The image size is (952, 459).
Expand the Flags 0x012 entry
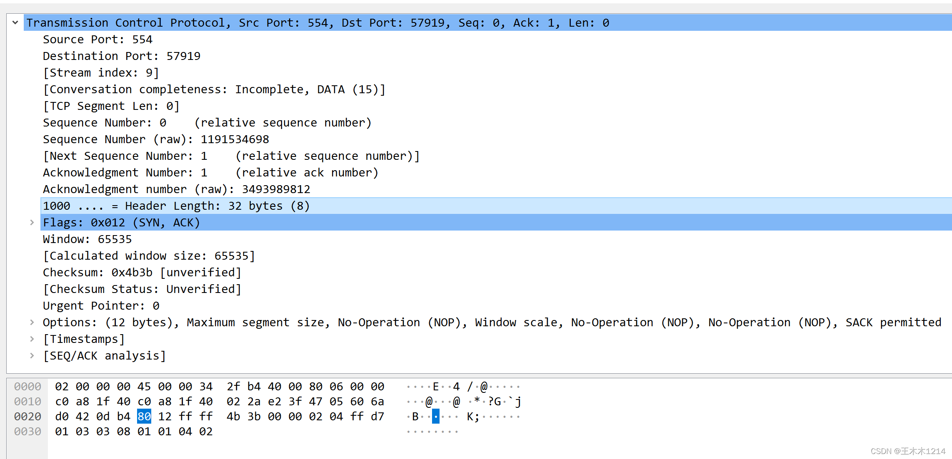(x=32, y=223)
